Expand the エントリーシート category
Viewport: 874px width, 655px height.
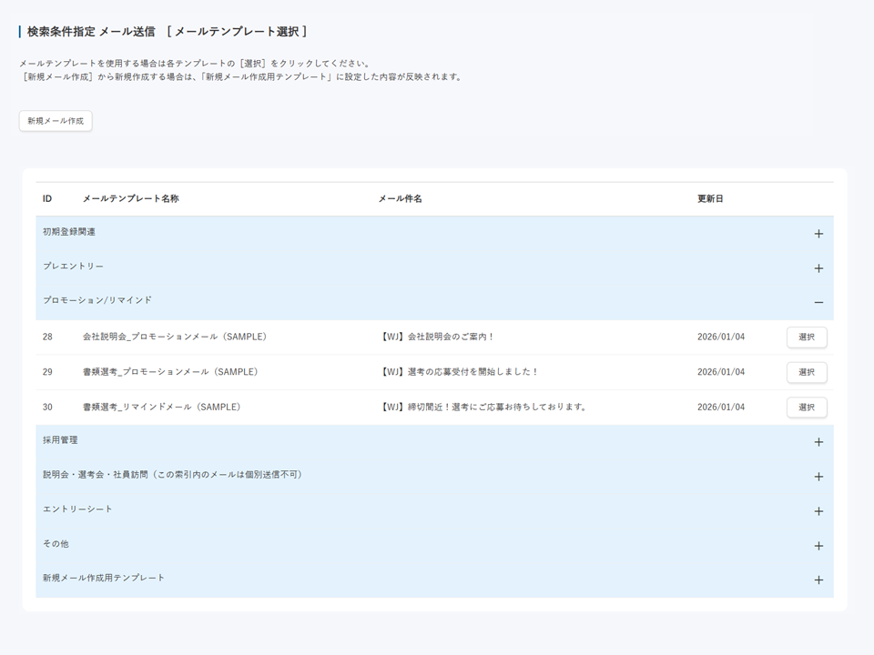pyautogui.click(x=818, y=510)
